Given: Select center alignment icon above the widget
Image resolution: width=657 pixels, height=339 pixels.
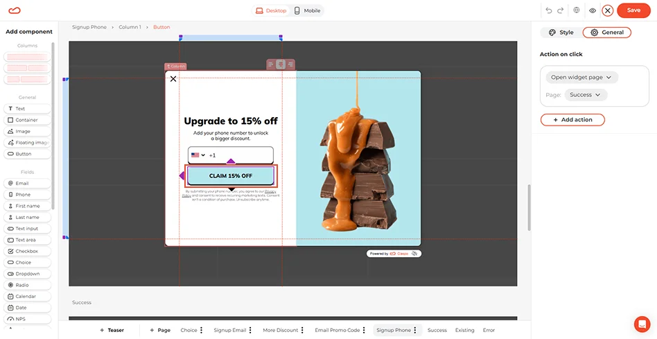Looking at the screenshot, I should [281, 64].
